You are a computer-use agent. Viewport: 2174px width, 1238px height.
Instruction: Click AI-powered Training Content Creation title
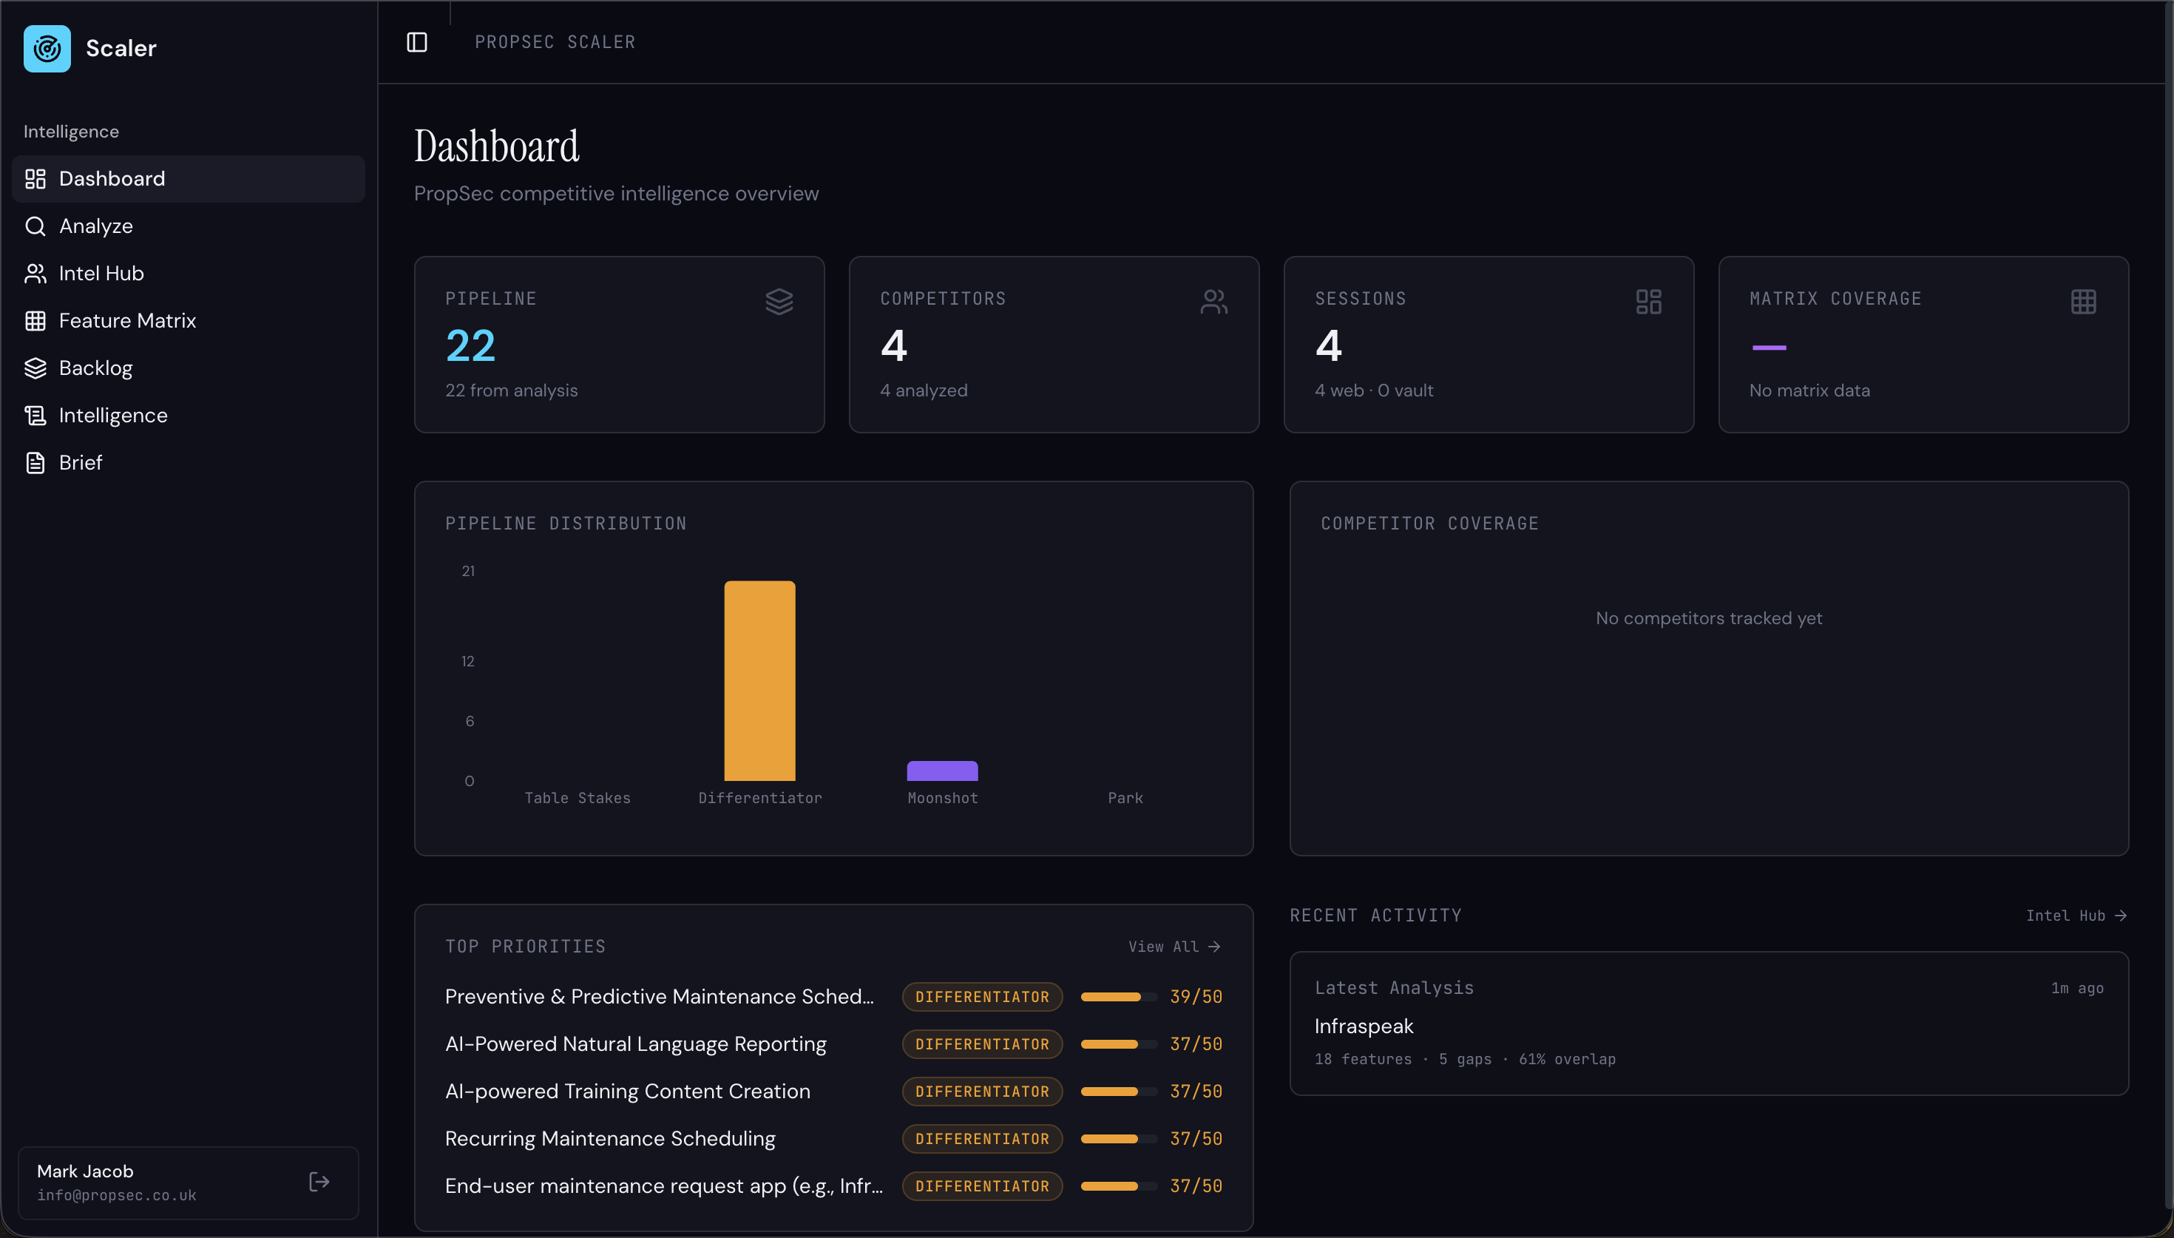tap(627, 1091)
